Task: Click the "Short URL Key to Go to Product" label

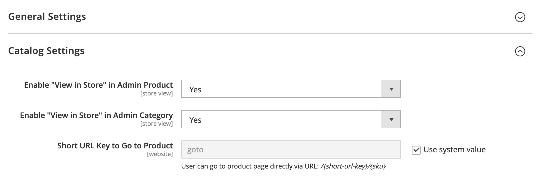Action: [115, 146]
